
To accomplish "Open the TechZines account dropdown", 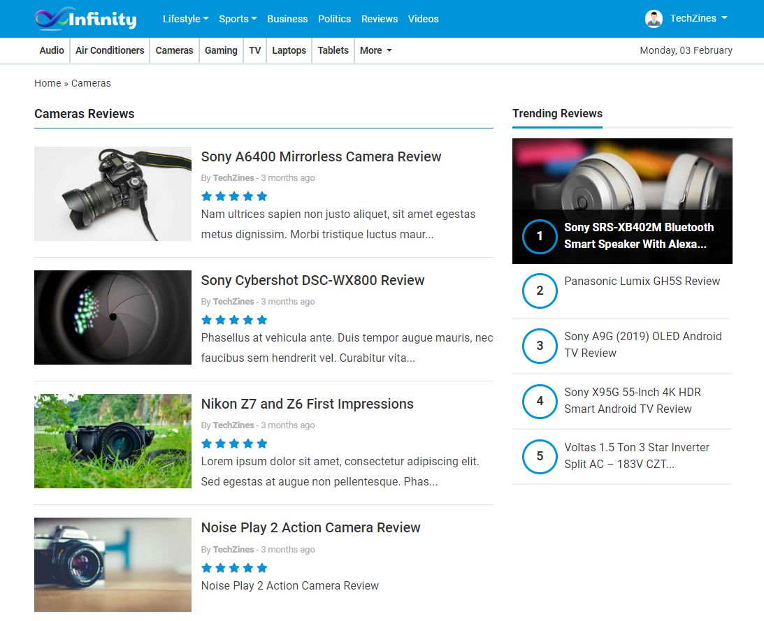I will coord(698,18).
